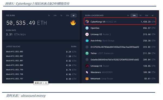Image resolution: width=163 pixels, height=100 pixels.
Task: Open block #13,033,802
Action: (15, 56)
